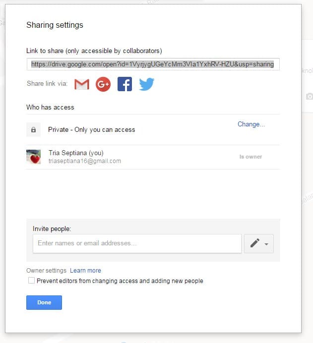Expand the permission dropdown arrow next to pencil
The width and height of the screenshot is (313, 343).
(x=266, y=244)
